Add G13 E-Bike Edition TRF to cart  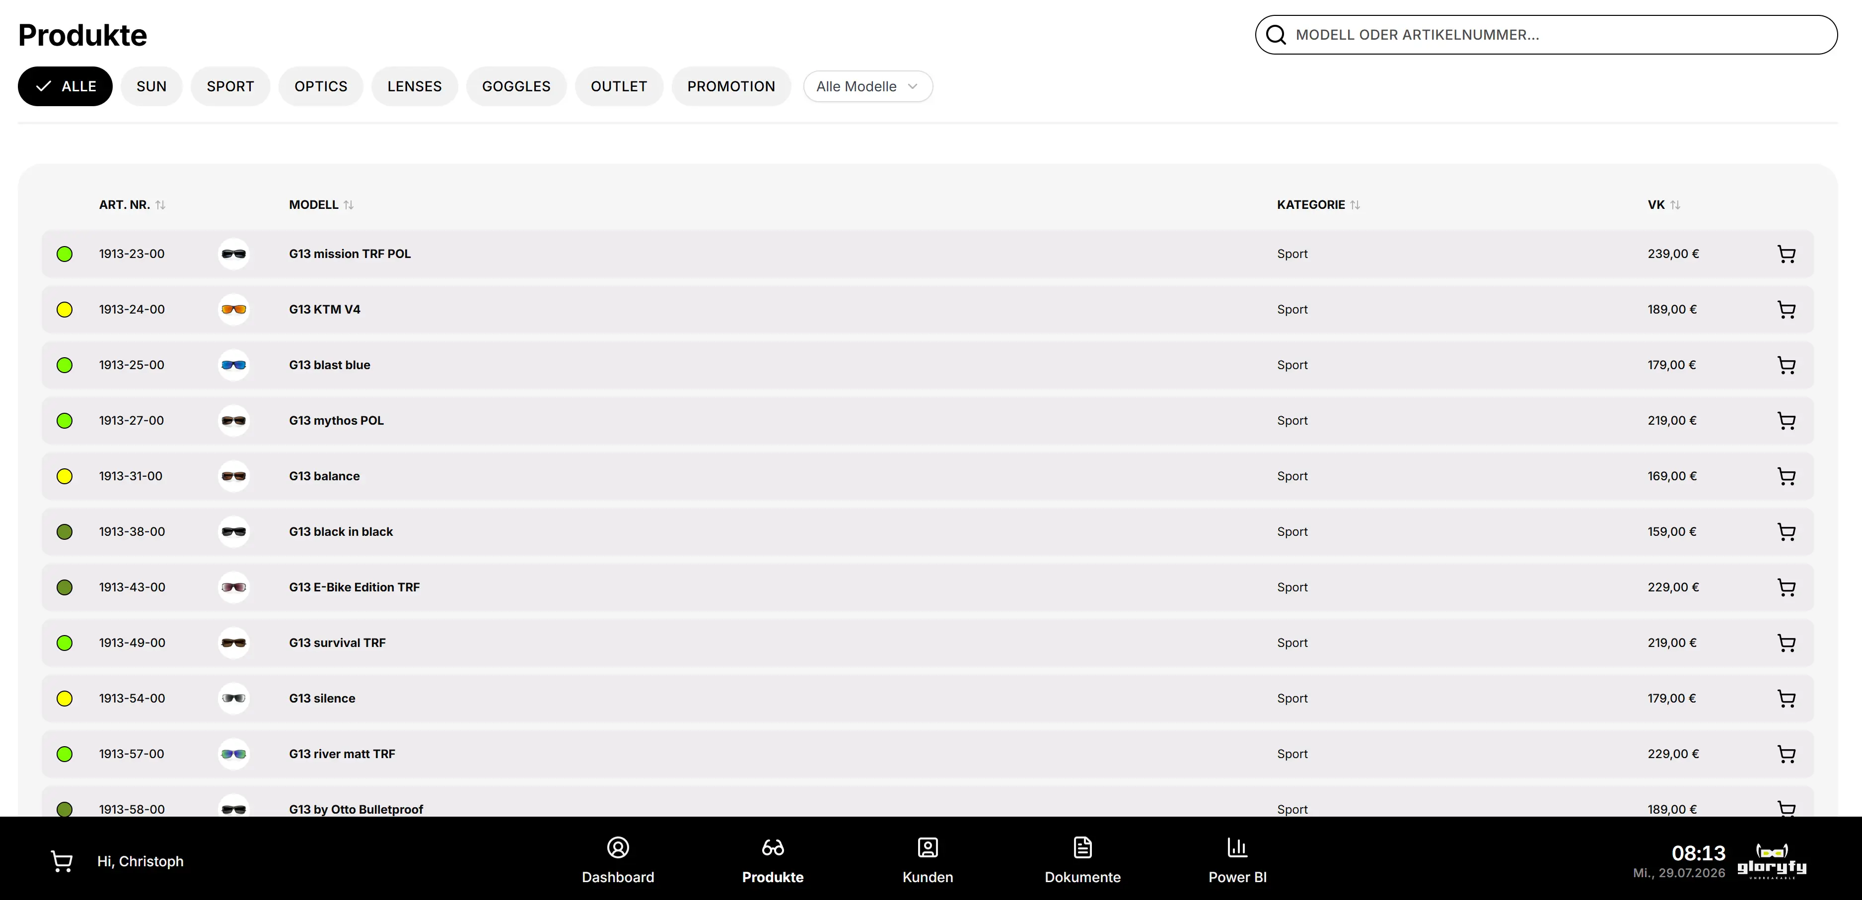pos(1786,588)
